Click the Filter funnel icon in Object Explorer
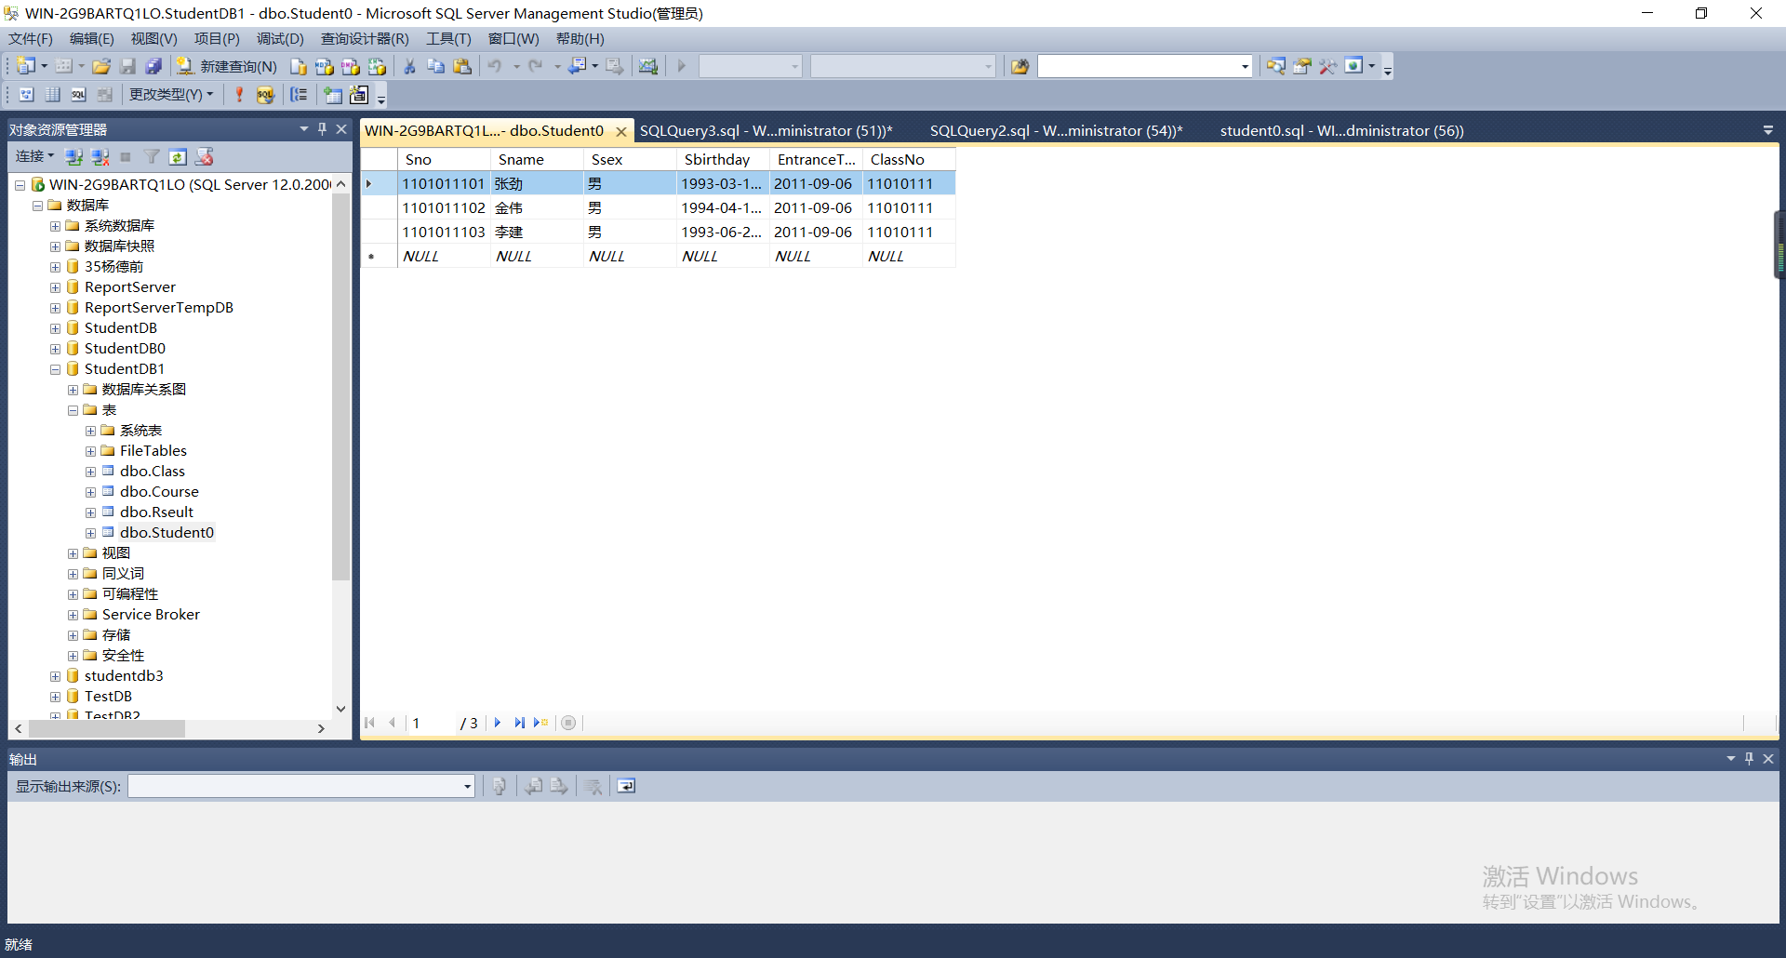This screenshot has width=1786, height=958. (152, 156)
